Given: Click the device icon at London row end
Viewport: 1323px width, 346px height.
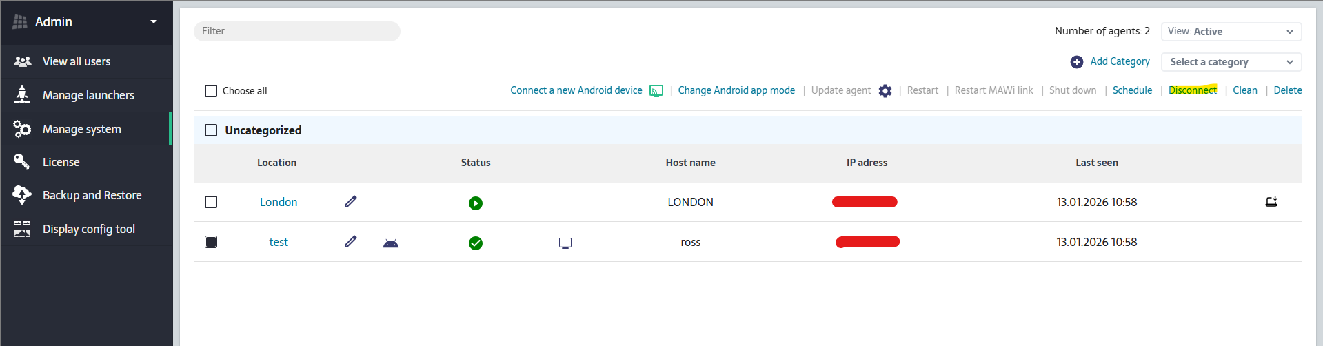Looking at the screenshot, I should 1271,202.
